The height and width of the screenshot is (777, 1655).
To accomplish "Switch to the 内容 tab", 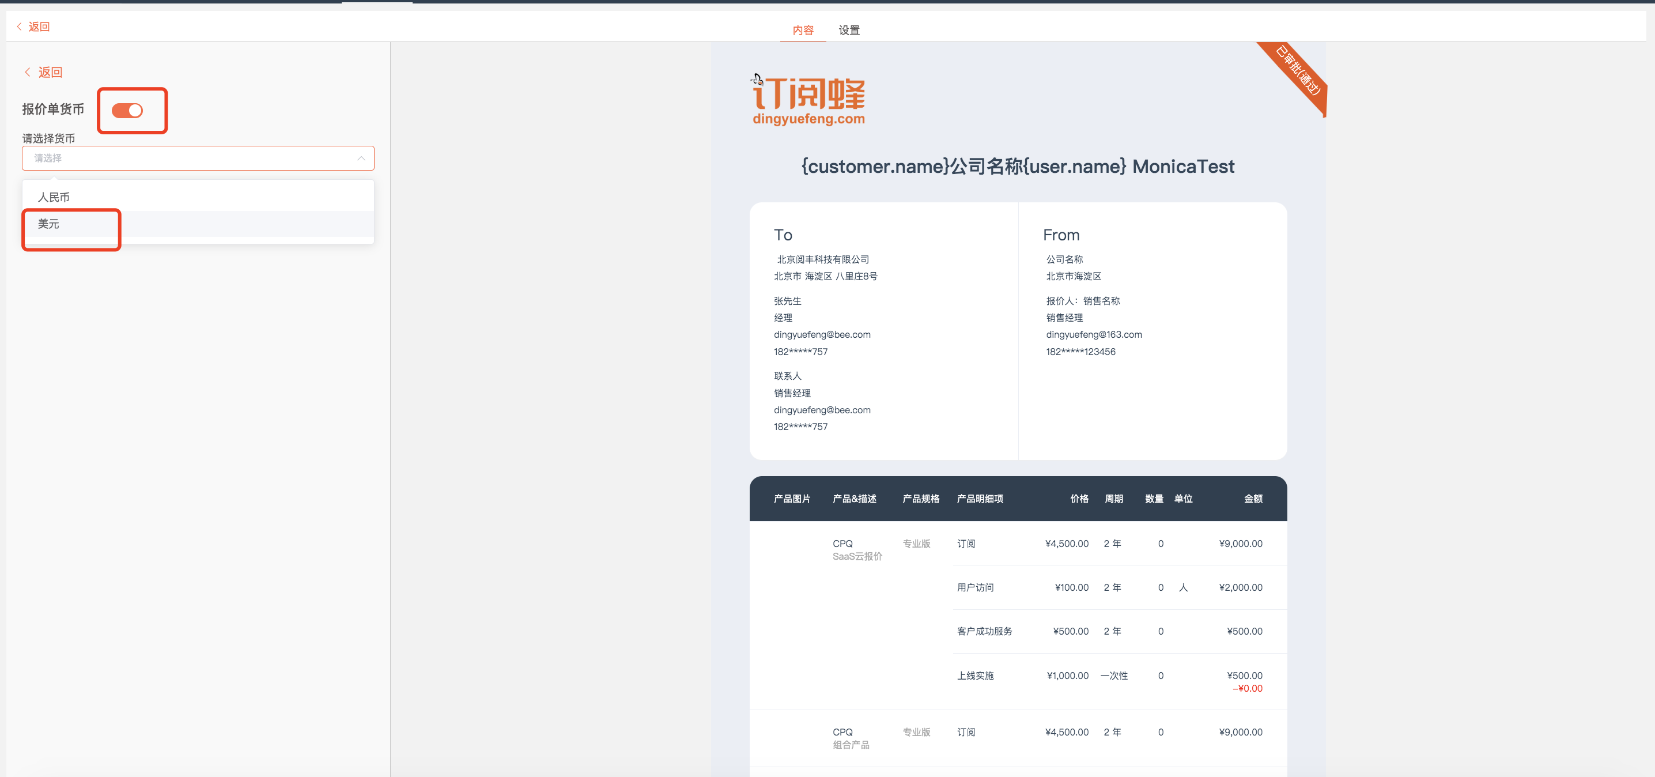I will pyautogui.click(x=803, y=30).
